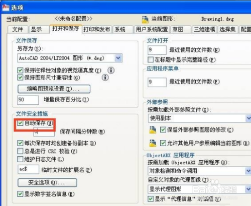Open the 对象检测和命令调用 dropdown
The image size is (251, 206).
(x=248, y=171)
